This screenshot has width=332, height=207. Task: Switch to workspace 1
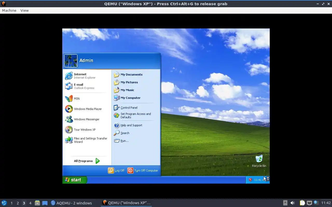[11, 203]
